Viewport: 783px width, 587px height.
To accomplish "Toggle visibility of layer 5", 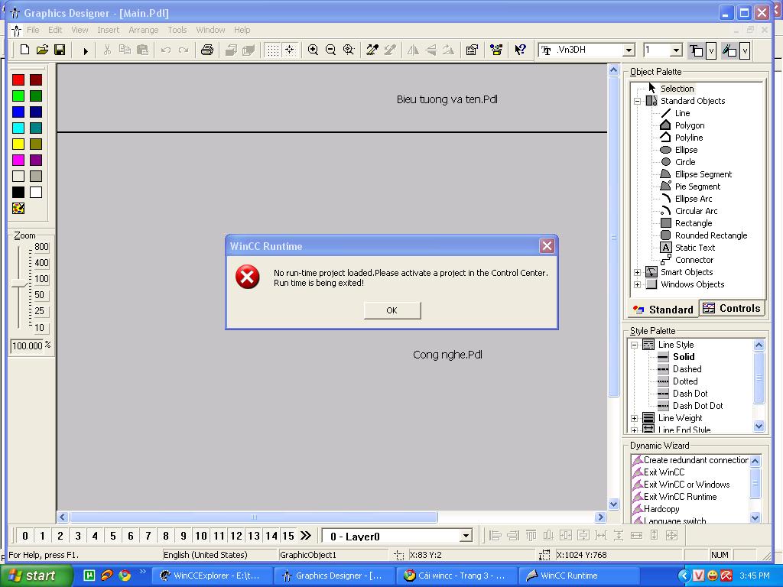I will (112, 536).
